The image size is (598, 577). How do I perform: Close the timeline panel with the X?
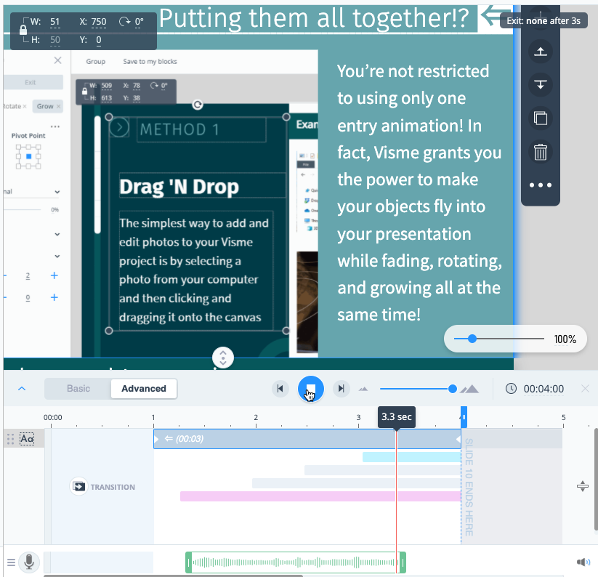(585, 389)
